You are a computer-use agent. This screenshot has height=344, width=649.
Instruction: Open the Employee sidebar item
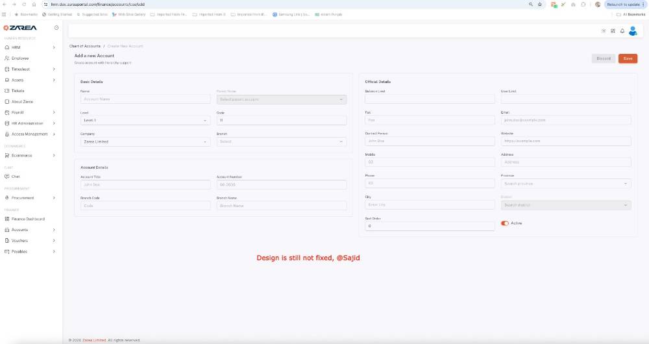(x=31, y=58)
